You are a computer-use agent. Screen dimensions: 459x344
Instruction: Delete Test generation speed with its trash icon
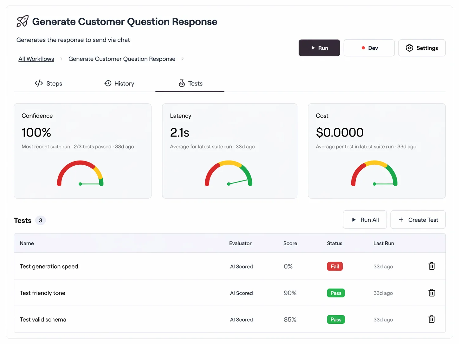(x=431, y=266)
